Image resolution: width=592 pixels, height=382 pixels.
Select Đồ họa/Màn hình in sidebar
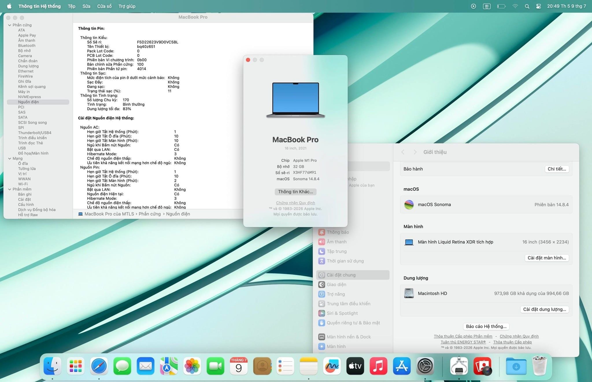[x=33, y=153]
